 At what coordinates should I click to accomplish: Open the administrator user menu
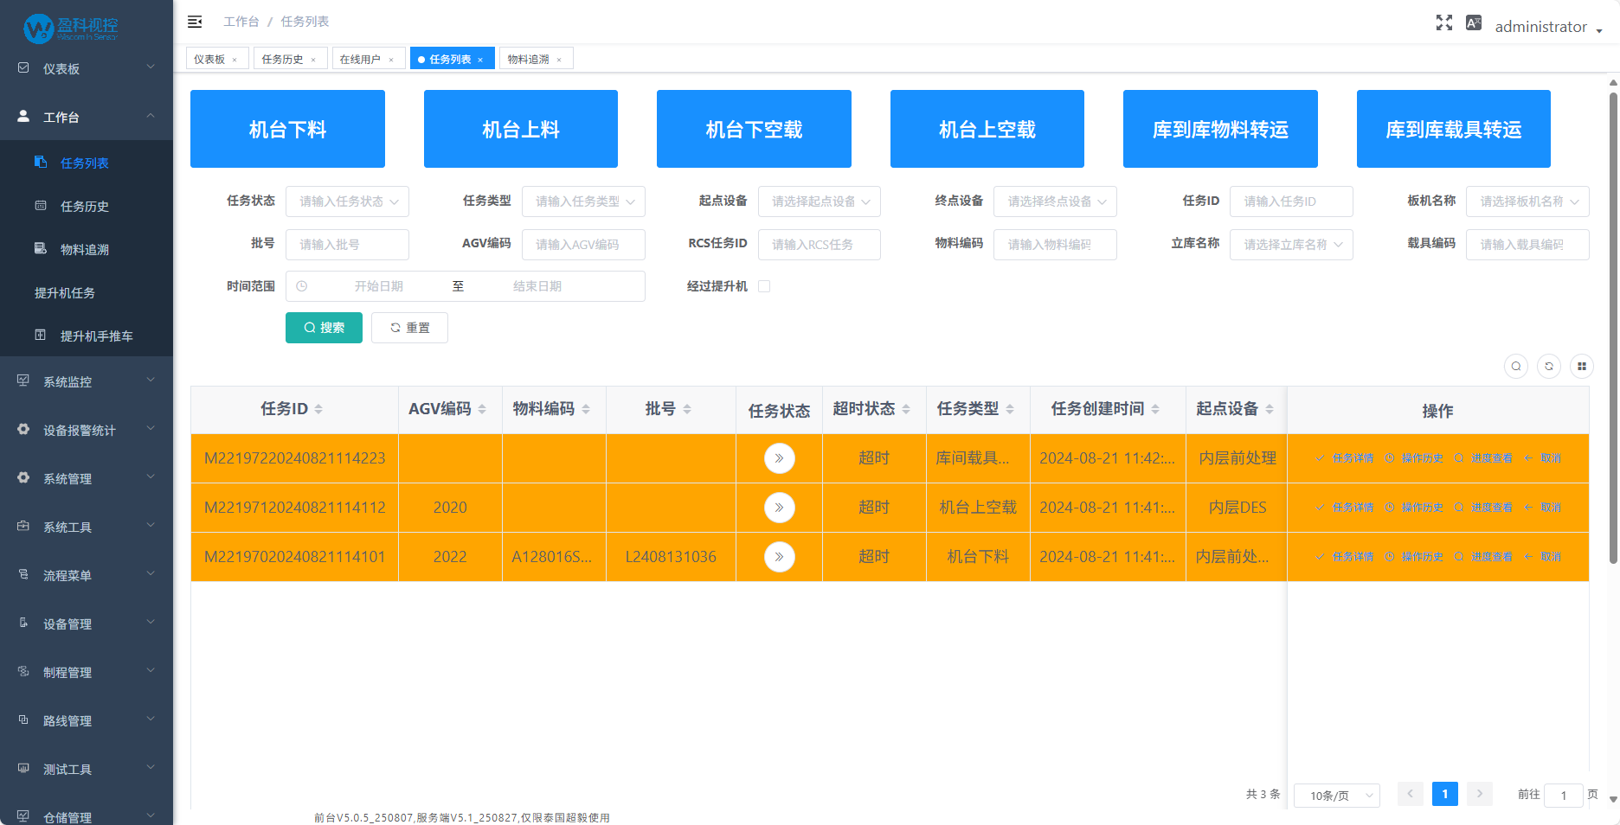click(x=1548, y=27)
